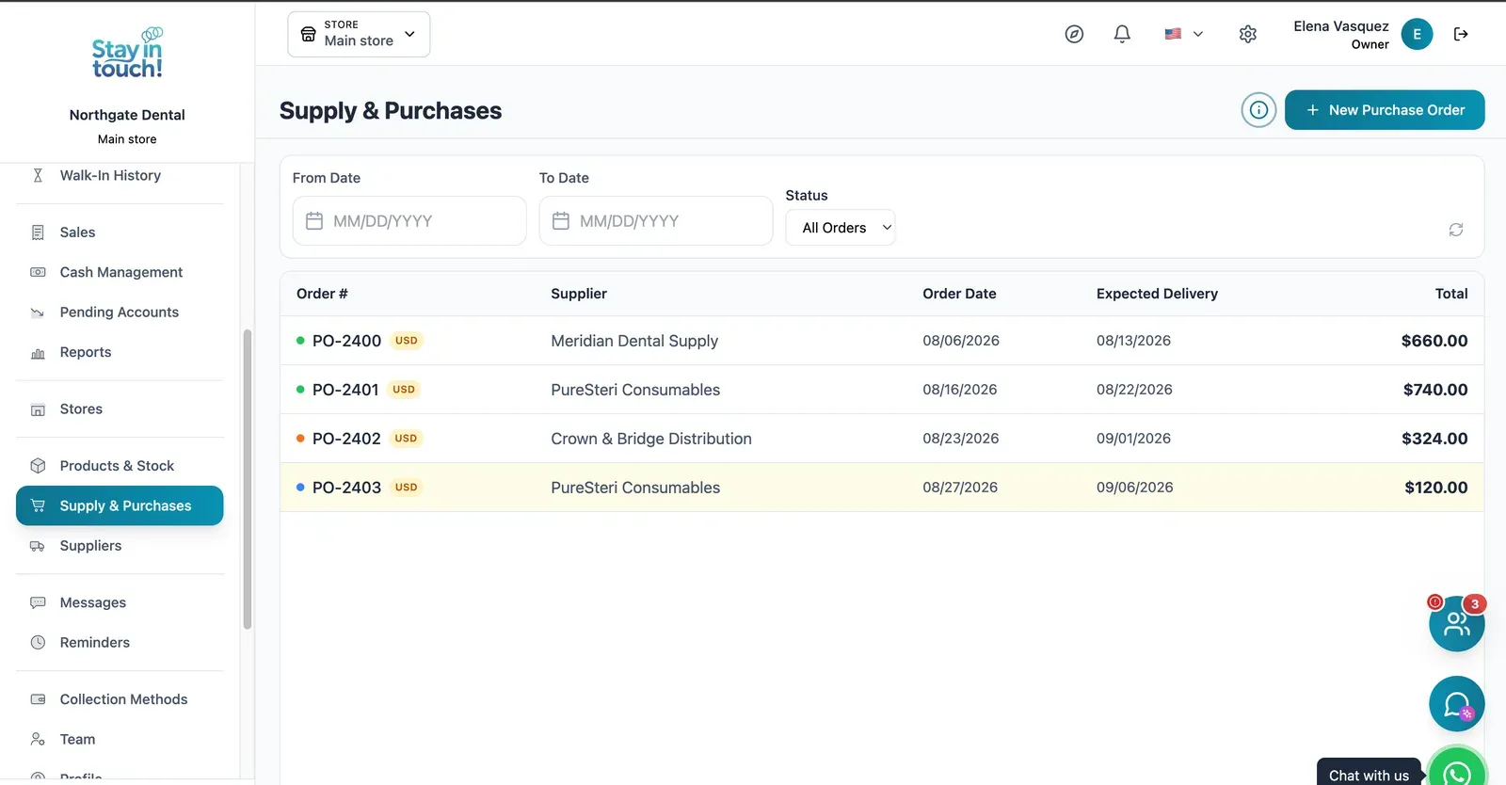
Task: Go to Stores
Action: [x=120, y=409]
